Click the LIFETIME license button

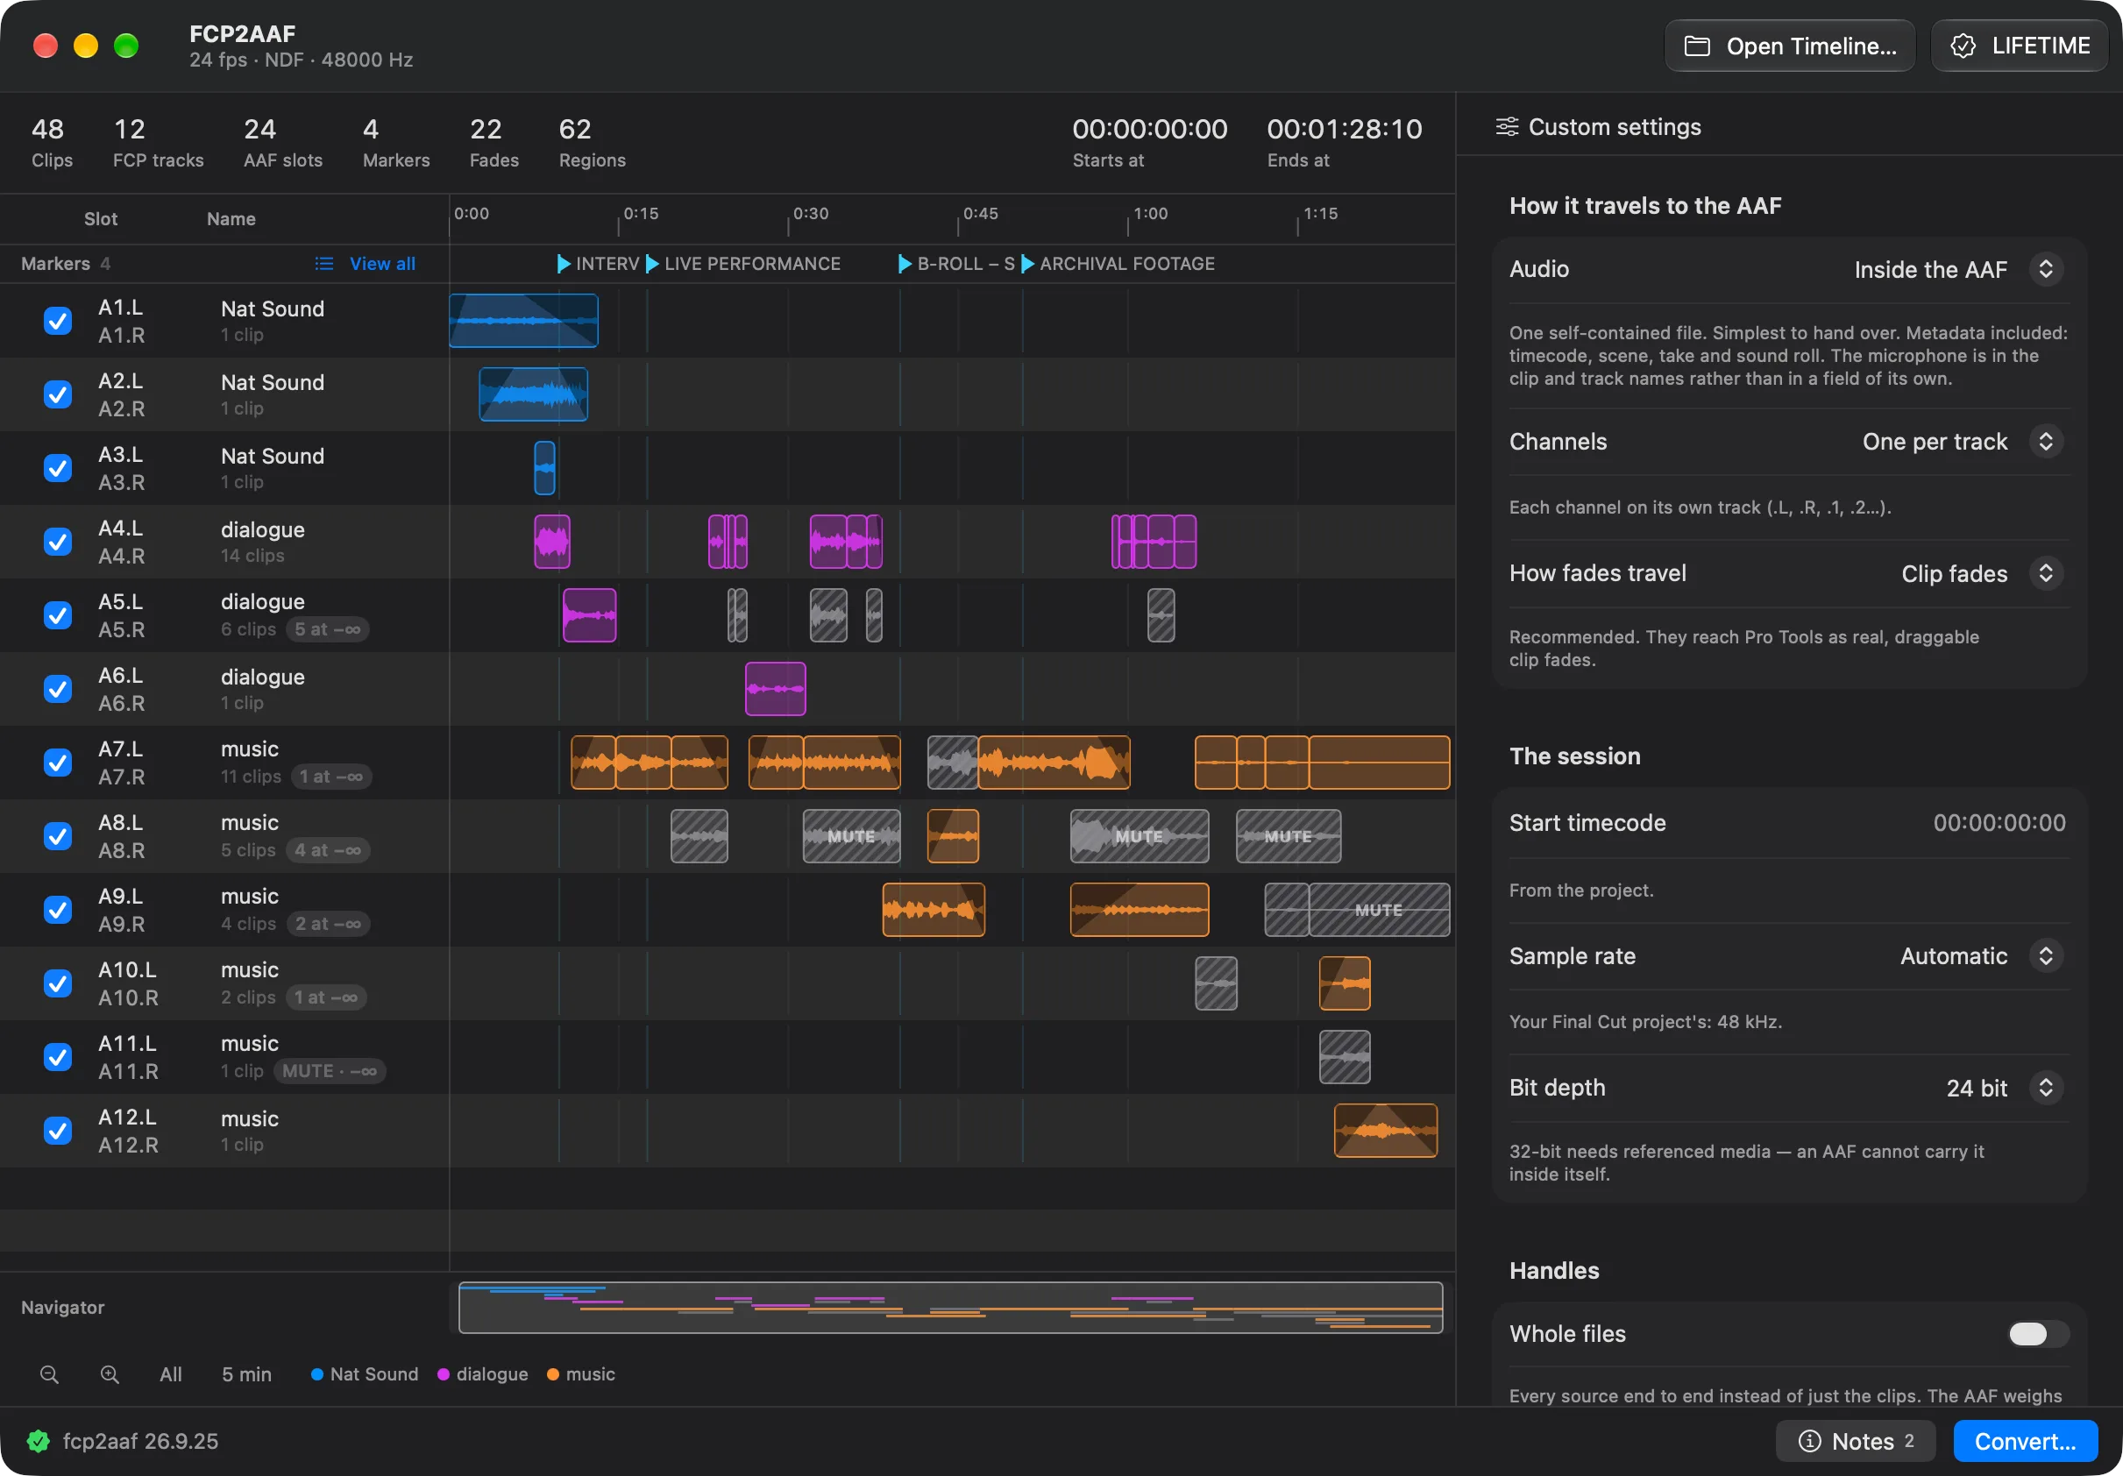pyautogui.click(x=2020, y=46)
